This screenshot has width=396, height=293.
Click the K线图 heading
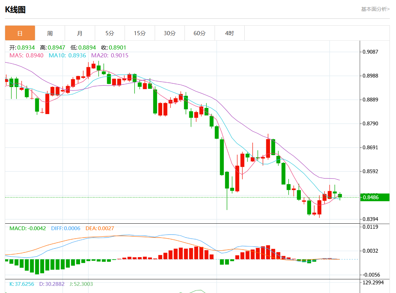tap(15, 10)
